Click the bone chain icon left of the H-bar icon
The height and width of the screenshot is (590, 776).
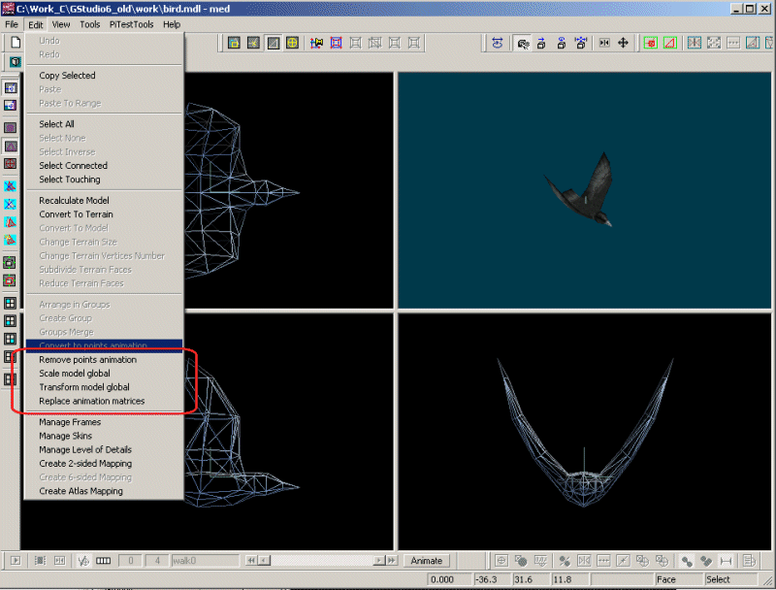pos(706,560)
